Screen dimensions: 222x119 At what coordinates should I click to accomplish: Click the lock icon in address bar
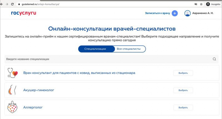[19, 4]
